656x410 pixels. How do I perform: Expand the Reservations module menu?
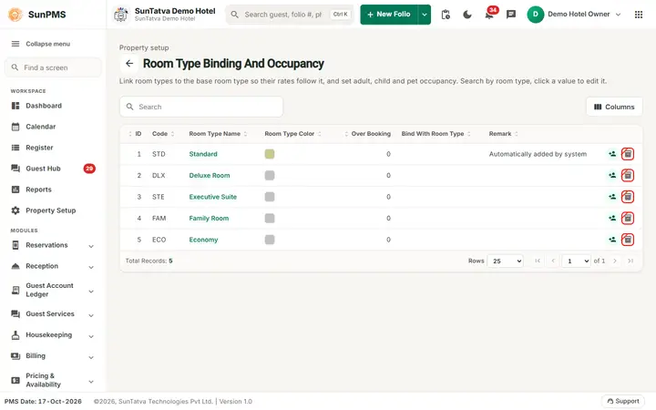point(52,245)
